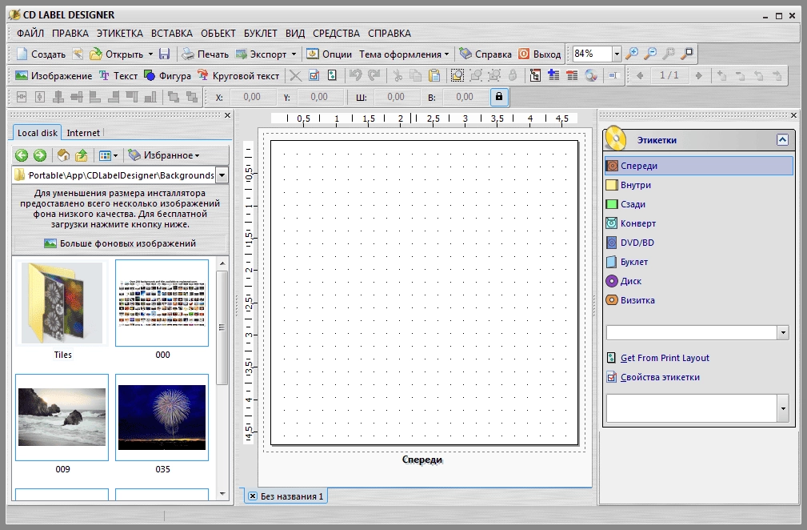The width and height of the screenshot is (807, 530).
Task: Click the Печать printer button
Action: (x=205, y=54)
